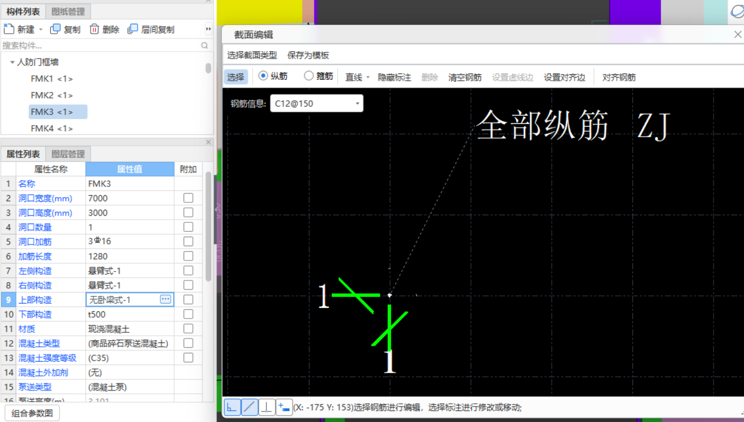
Task: Click the 新建 (New) component icon
Action: pyautogui.click(x=8, y=29)
